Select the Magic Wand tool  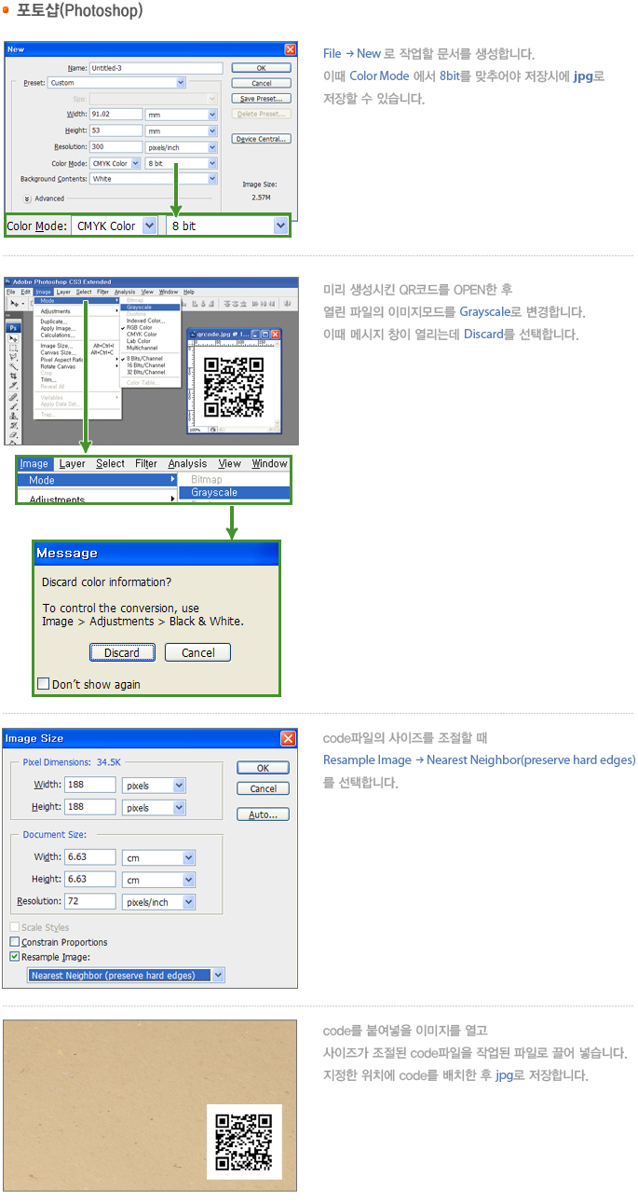pos(13,366)
